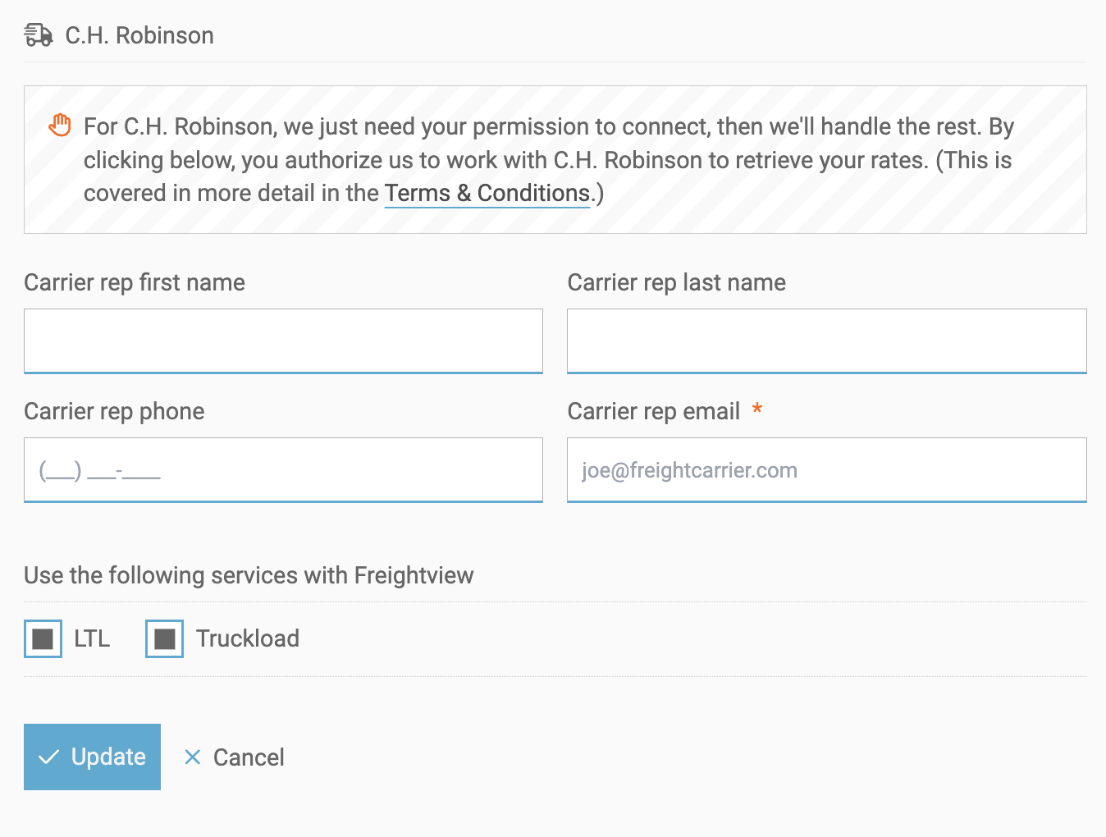Focus the Carrier rep first name field
Screen dimensions: 1106x837
pos(283,341)
